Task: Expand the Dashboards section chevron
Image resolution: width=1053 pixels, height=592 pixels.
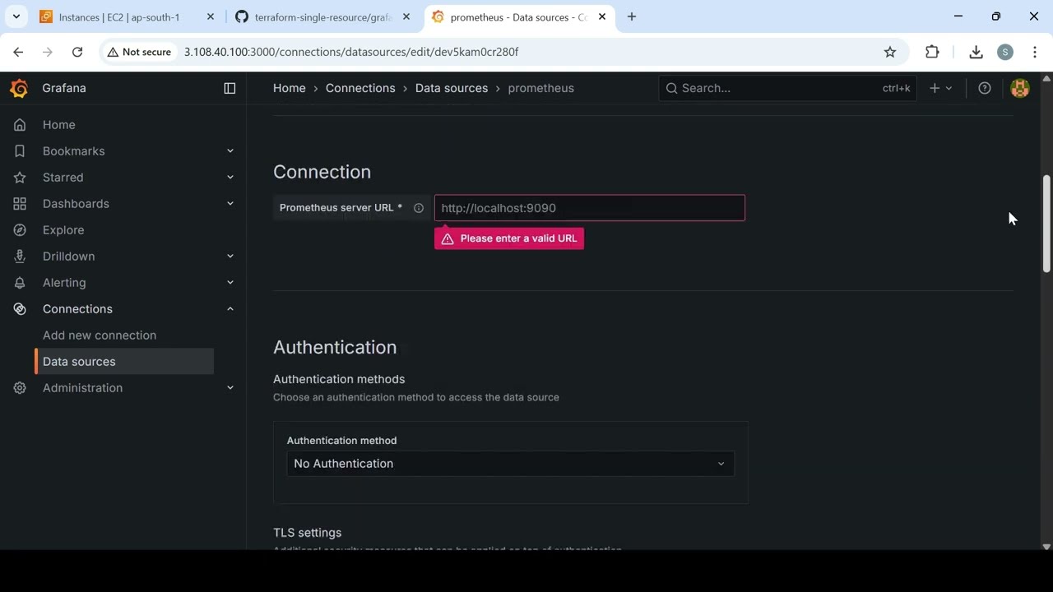Action: [230, 204]
